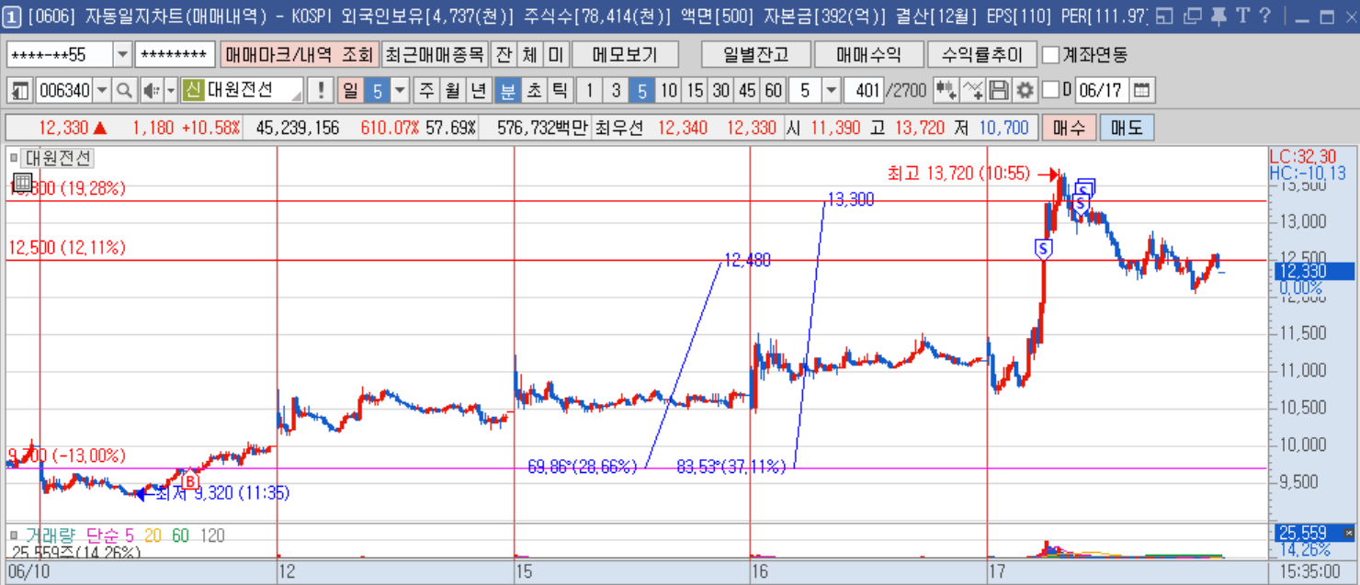Expand the speaker options dropdown arrow
The image size is (1360, 585).
pyautogui.click(x=170, y=90)
